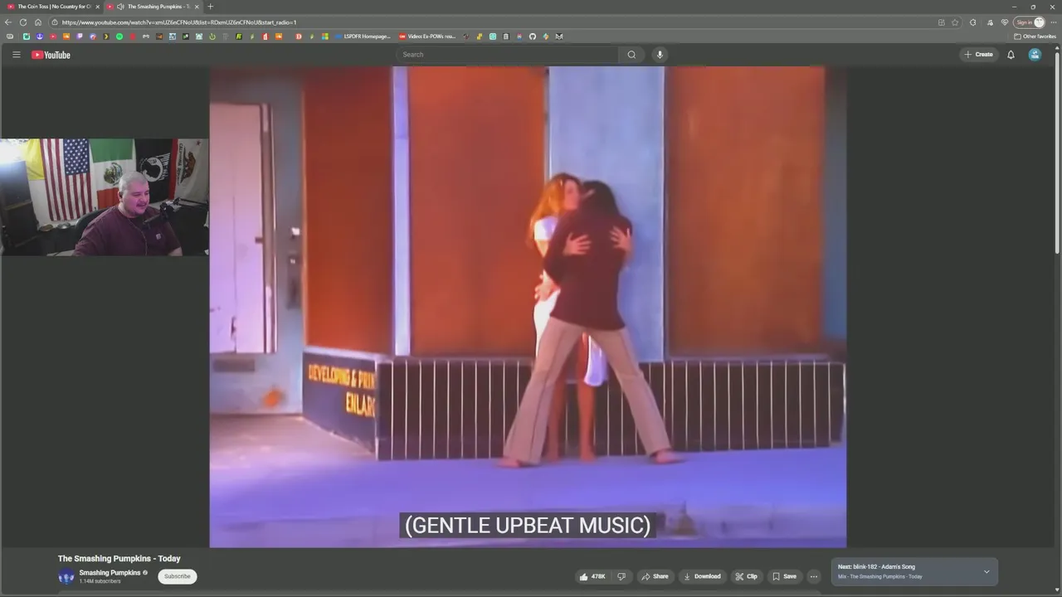Open LSPDFR Homepage bookmark
1062x597 pixels.
(363, 36)
